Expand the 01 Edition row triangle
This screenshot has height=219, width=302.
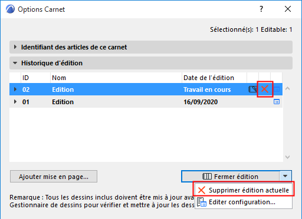pos(15,102)
